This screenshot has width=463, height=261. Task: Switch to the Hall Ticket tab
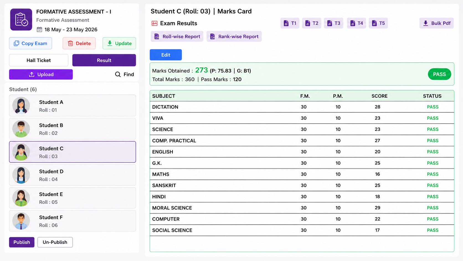(39, 60)
